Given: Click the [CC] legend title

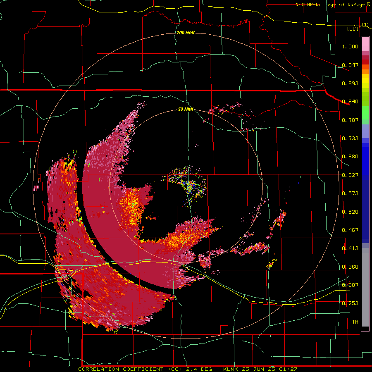Looking at the screenshot, I should pos(353,29).
